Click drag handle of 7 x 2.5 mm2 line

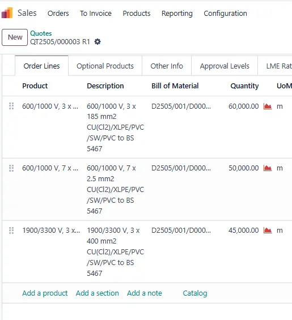11,168
